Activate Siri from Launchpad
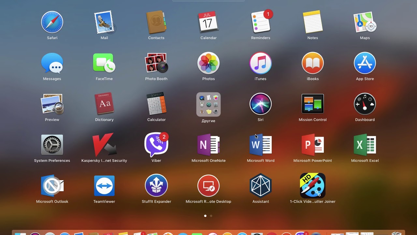The width and height of the screenshot is (417, 235). coord(261,104)
